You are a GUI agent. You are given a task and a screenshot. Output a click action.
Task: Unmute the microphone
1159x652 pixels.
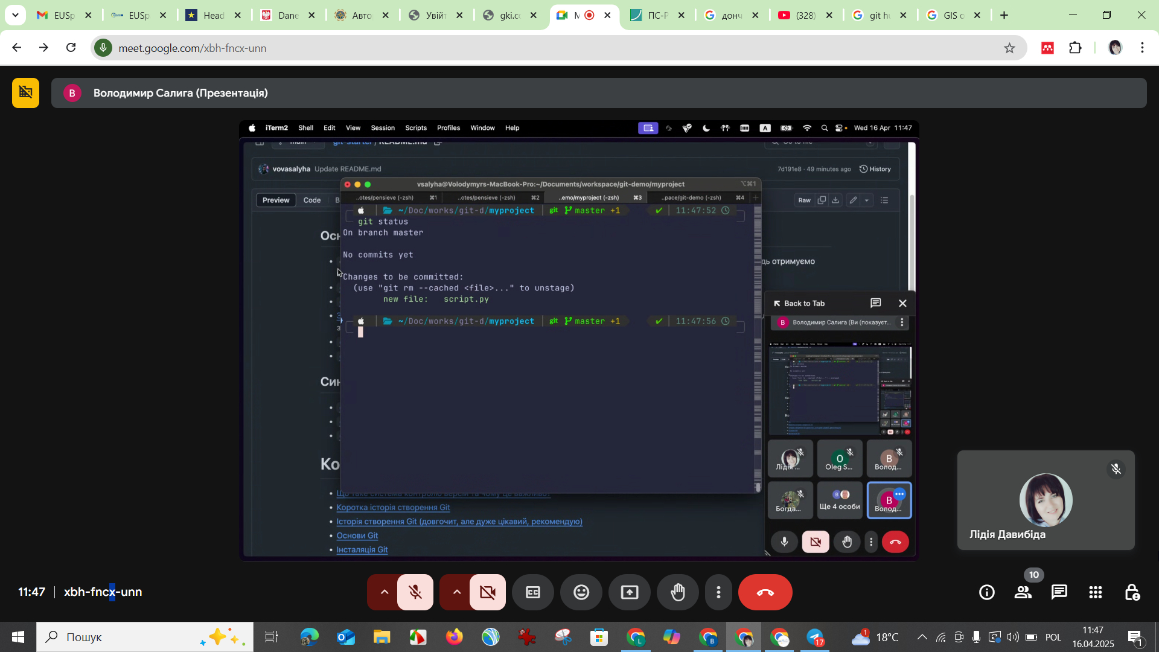click(415, 592)
